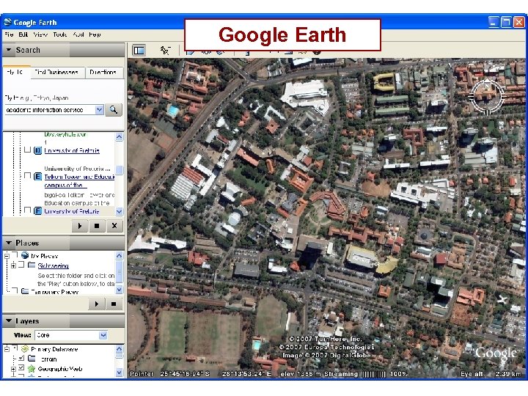Open the result F University of Pretoria link
The image size is (528, 396).
(72, 211)
